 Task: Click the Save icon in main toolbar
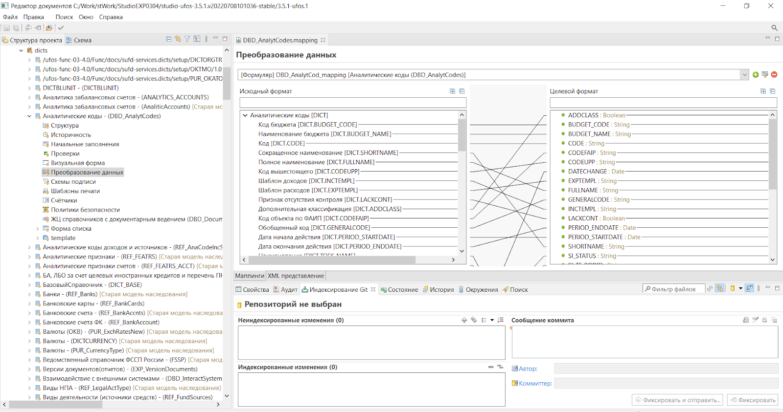(x=6, y=28)
